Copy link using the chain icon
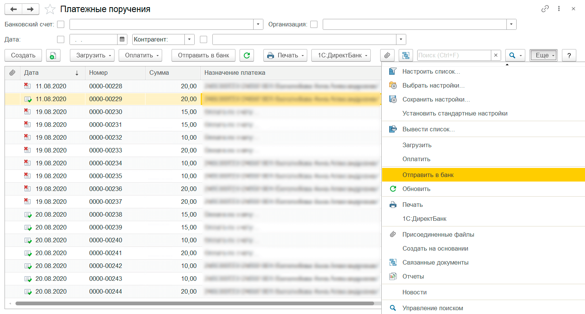Viewport: 585px width, 314px height. [x=545, y=9]
